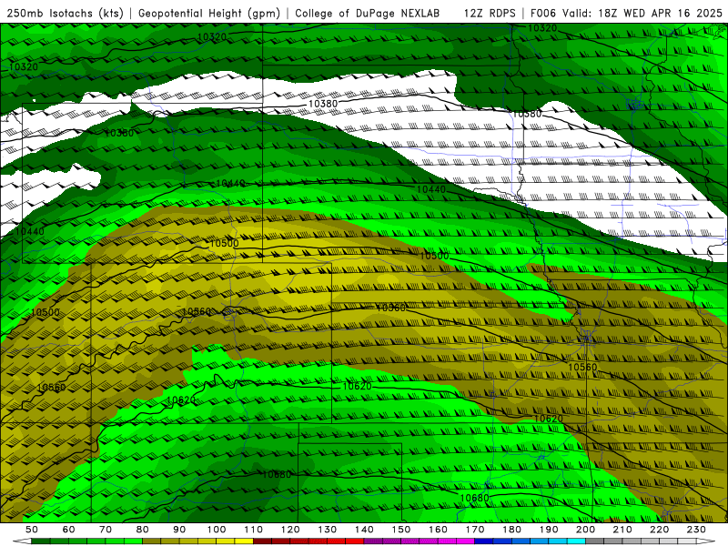Click the bright yellow segment of the color bar
Image resolution: width=728 pixels, height=546 pixels.
[x=244, y=541]
